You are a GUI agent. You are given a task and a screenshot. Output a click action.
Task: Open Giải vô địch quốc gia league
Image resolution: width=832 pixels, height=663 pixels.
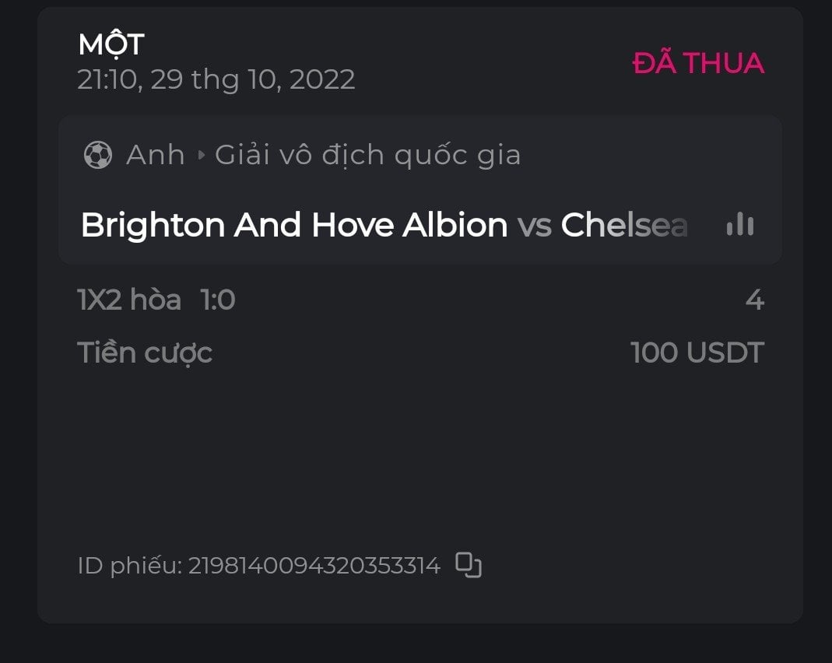[x=367, y=155]
